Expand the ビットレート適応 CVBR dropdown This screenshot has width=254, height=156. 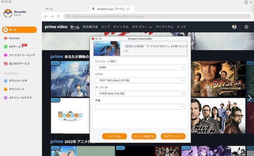[140, 67]
